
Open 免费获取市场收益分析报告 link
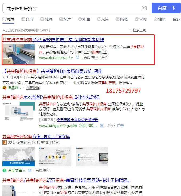coord(77,120)
